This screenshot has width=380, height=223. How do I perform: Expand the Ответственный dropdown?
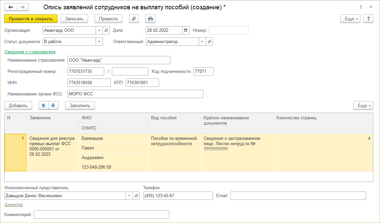tap(202, 42)
